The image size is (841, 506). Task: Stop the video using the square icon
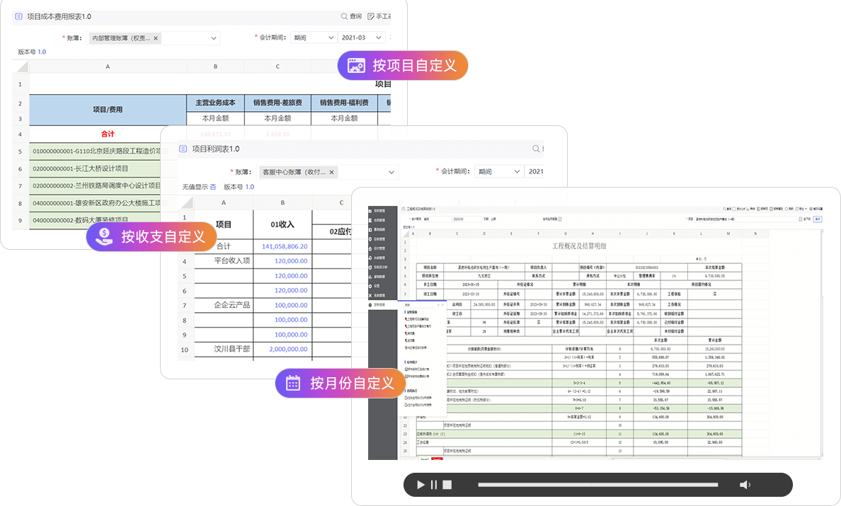pos(447,485)
